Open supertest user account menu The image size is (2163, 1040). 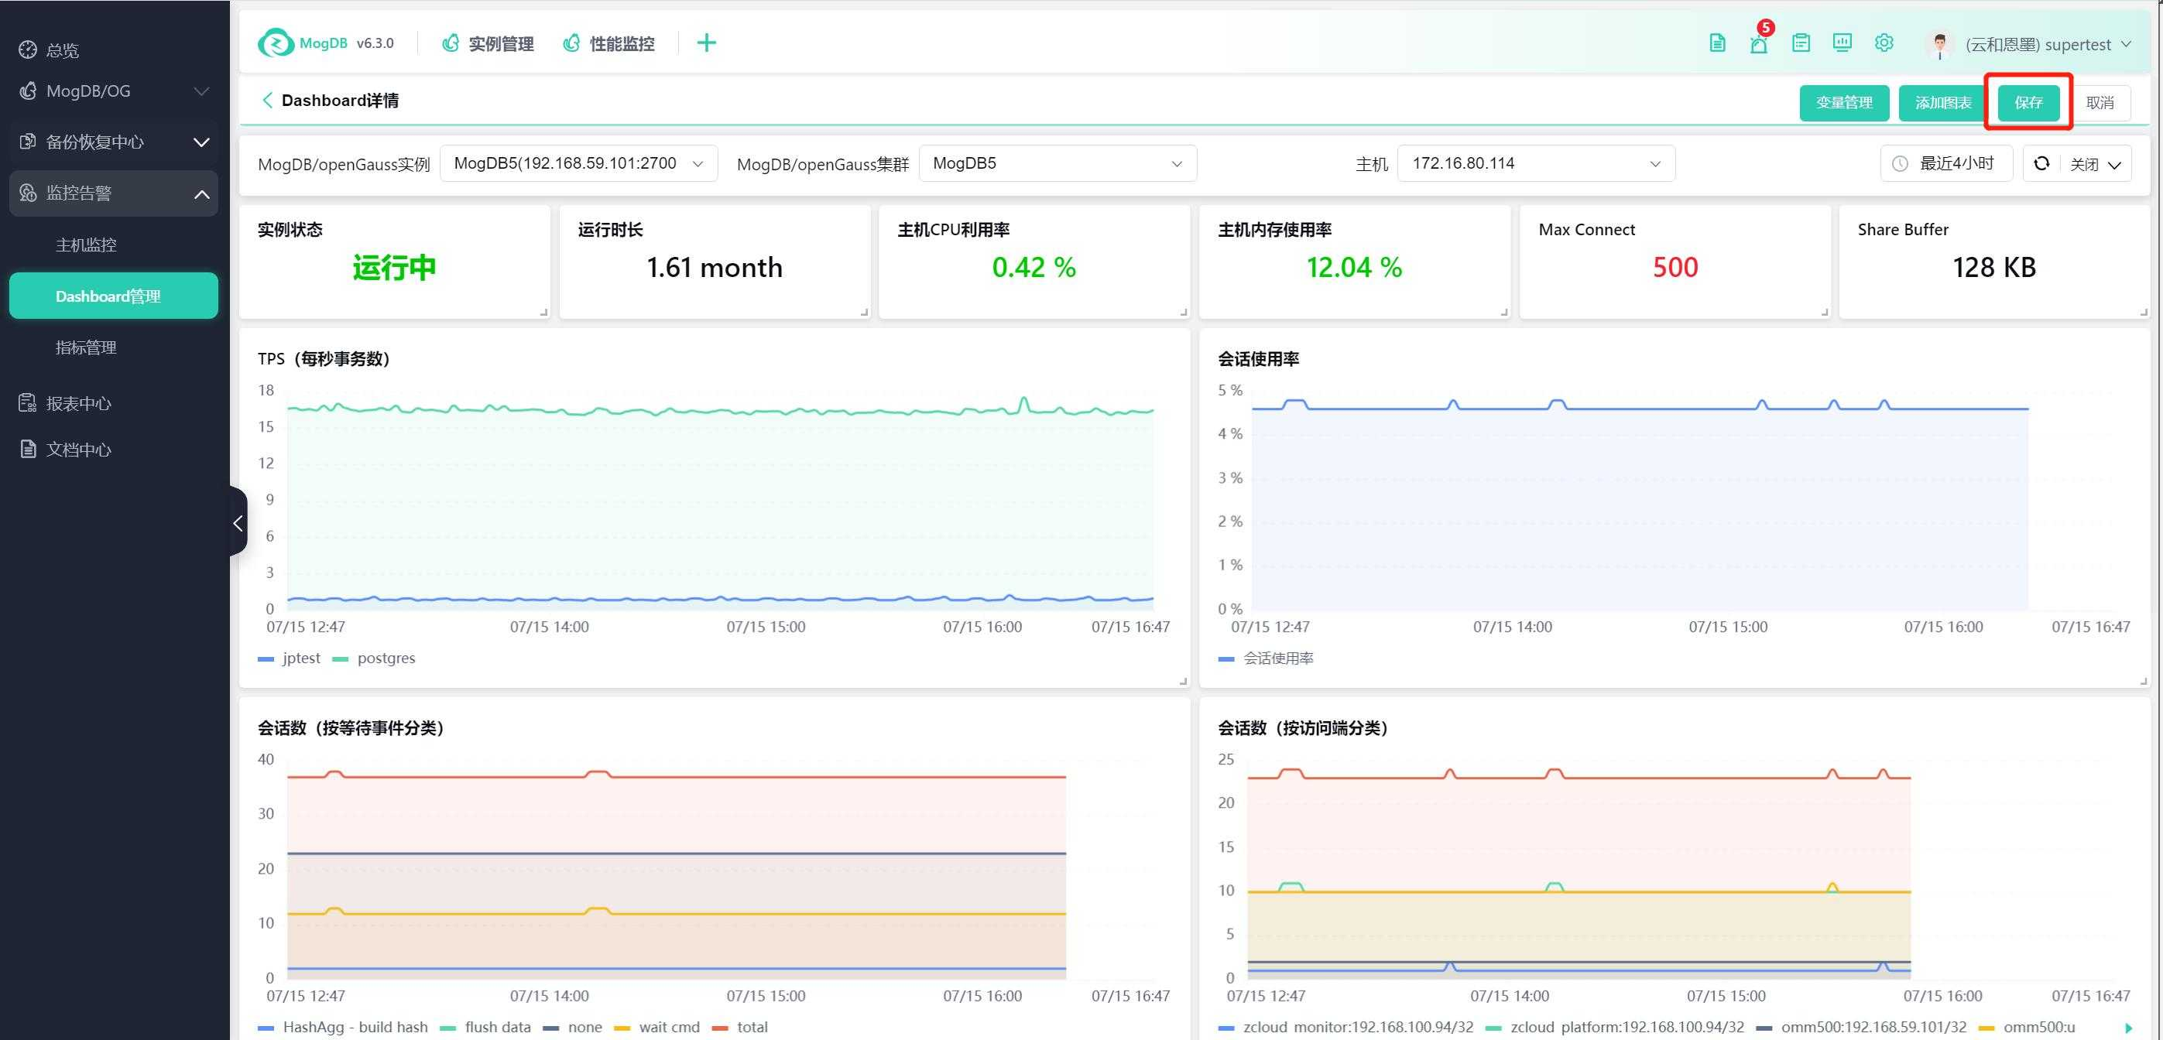click(2028, 44)
